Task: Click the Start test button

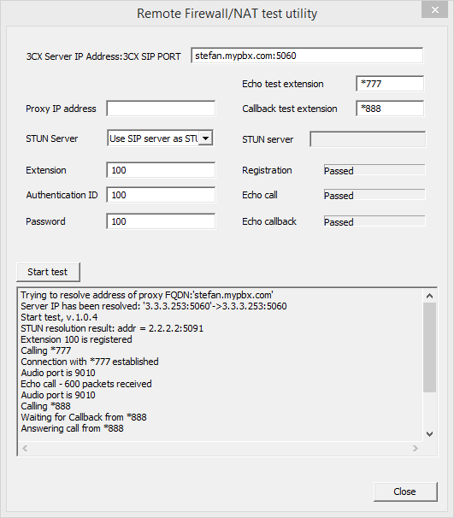Action: click(x=48, y=272)
